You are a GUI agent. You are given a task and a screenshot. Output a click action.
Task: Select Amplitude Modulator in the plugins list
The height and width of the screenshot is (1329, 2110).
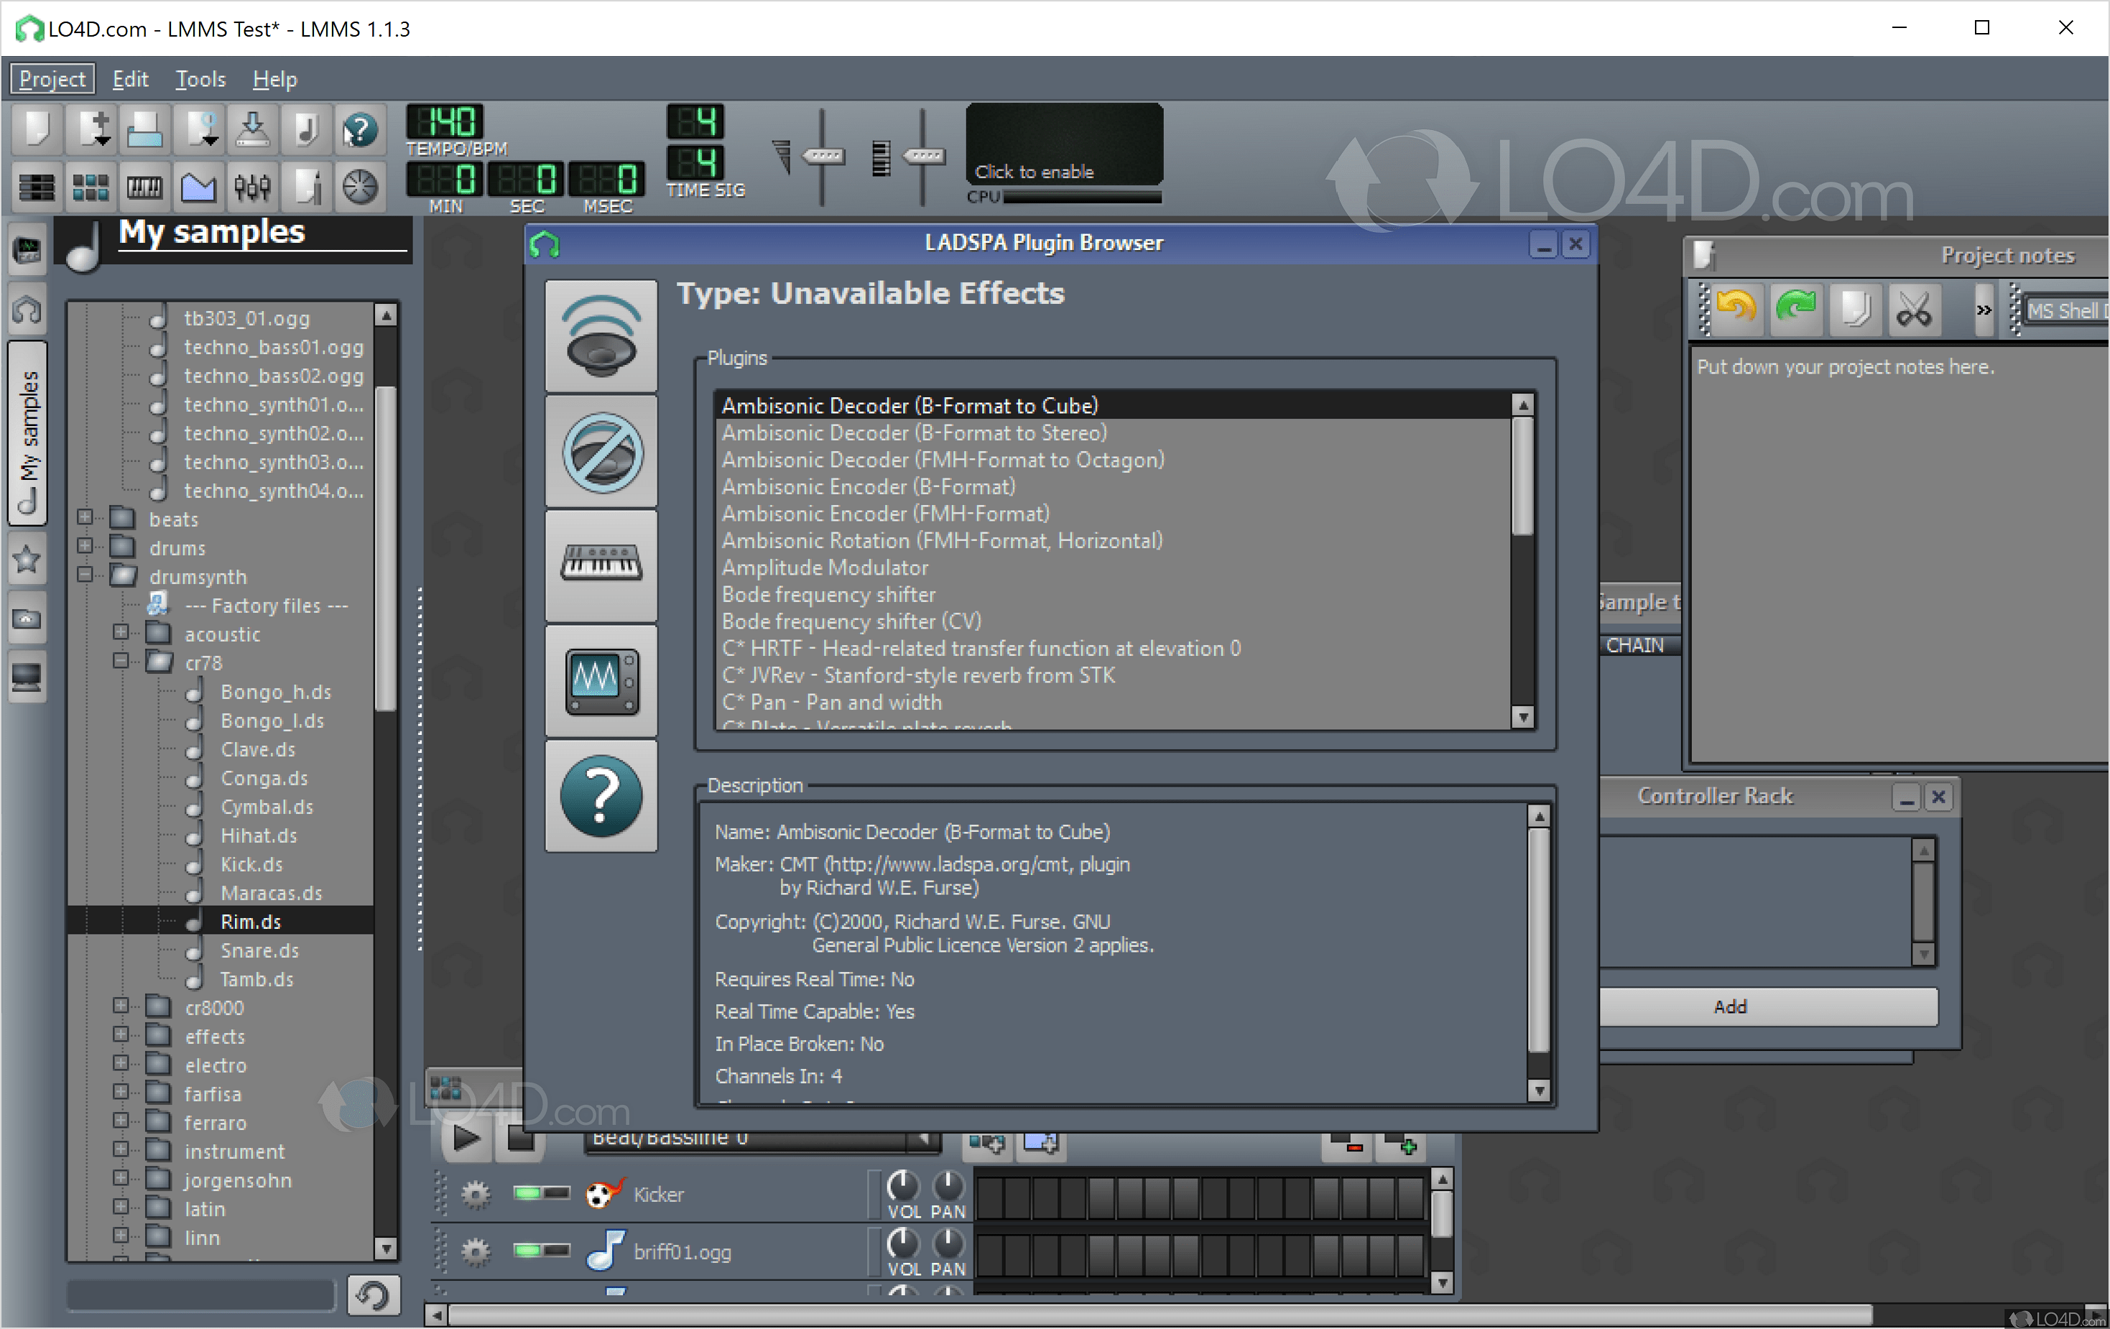pyautogui.click(x=825, y=568)
